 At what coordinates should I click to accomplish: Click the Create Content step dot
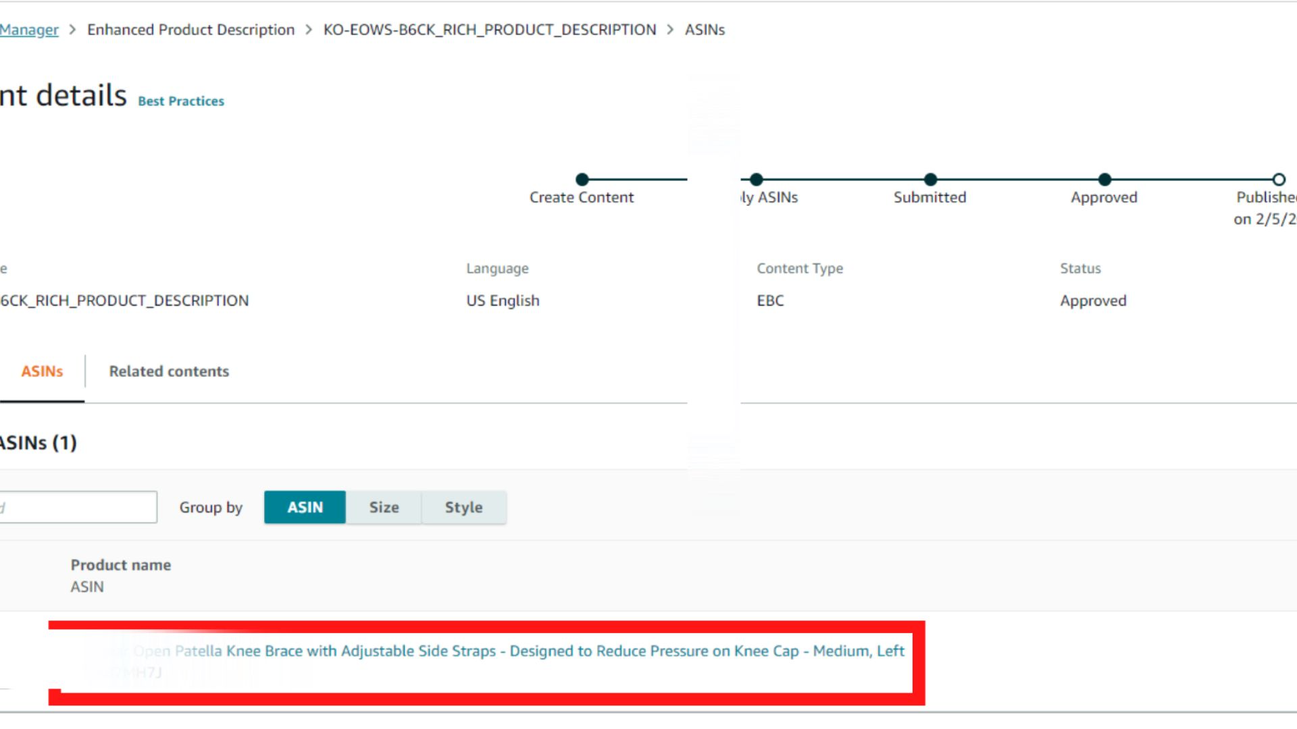(x=582, y=180)
